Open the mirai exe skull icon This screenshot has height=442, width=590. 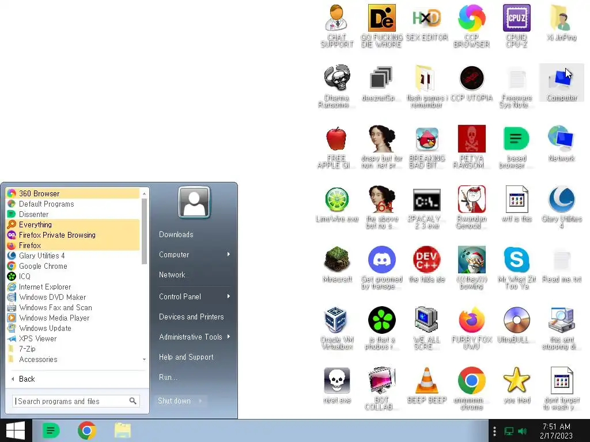click(x=336, y=386)
